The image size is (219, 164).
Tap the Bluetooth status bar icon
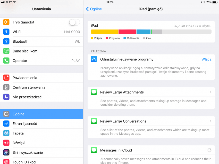pyautogui.click(x=204, y=2)
